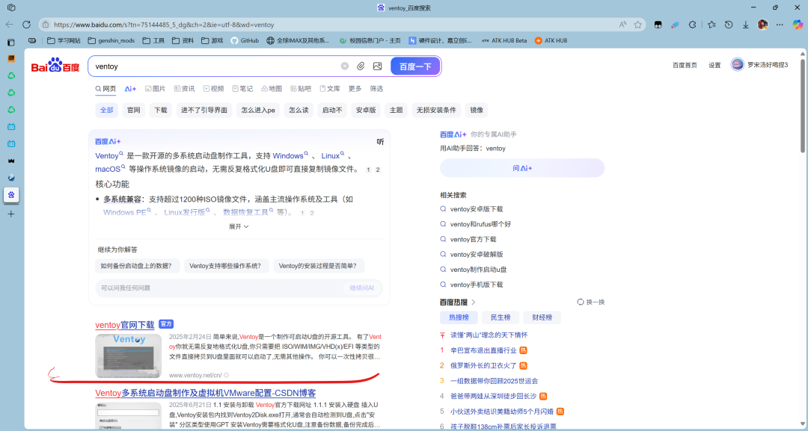Click the clear (x) icon in search box

pyautogui.click(x=345, y=66)
